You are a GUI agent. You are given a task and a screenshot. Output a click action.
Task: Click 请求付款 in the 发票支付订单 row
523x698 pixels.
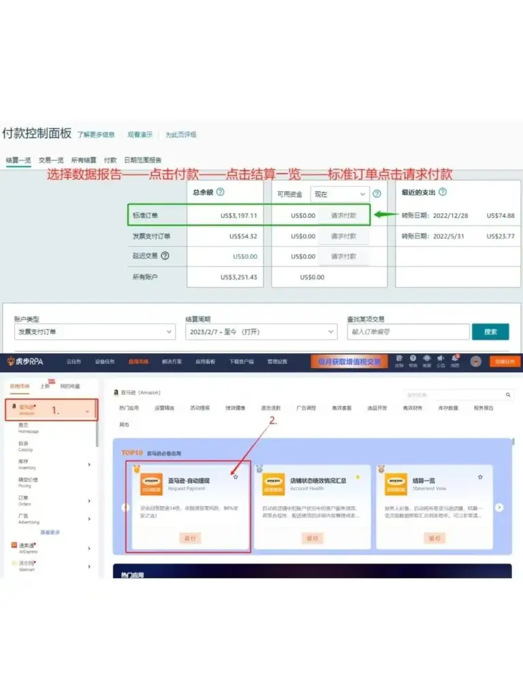pos(343,237)
